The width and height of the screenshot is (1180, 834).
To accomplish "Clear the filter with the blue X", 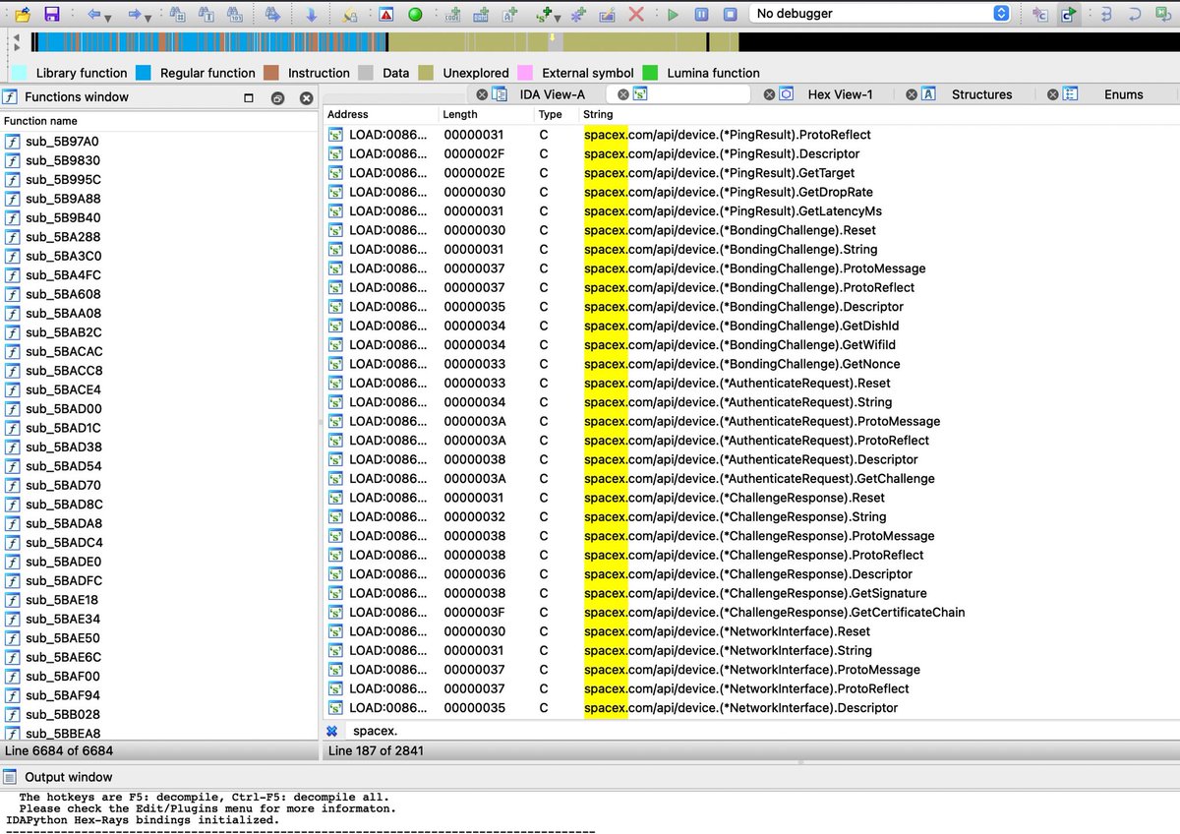I will point(332,731).
